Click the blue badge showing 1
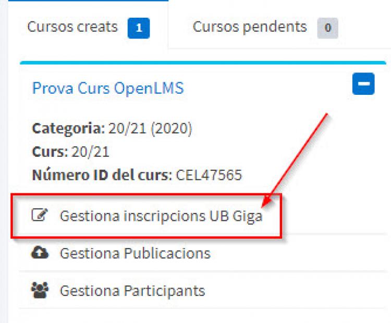 coord(138,28)
